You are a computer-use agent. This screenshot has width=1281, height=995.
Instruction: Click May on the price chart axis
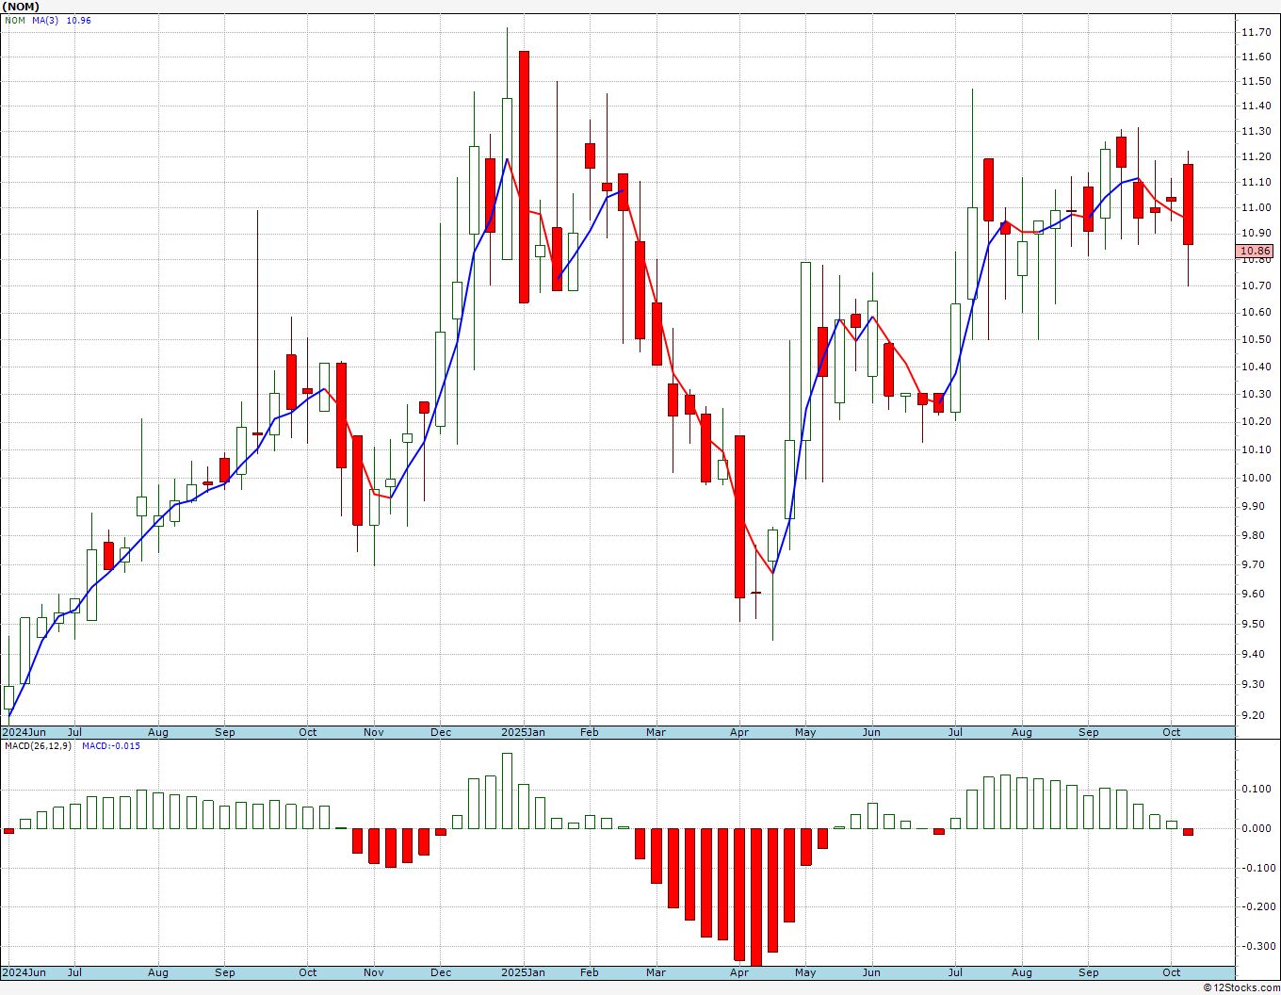(x=805, y=732)
